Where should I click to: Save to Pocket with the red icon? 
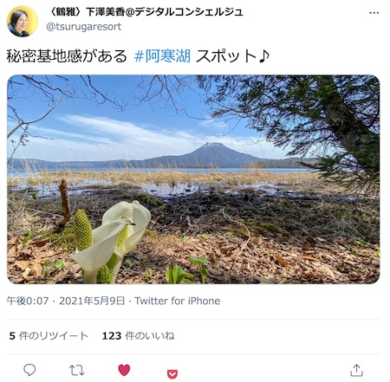click(x=172, y=374)
